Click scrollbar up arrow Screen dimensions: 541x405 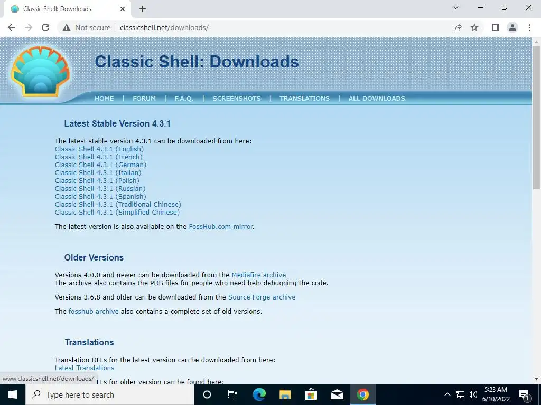click(x=537, y=42)
